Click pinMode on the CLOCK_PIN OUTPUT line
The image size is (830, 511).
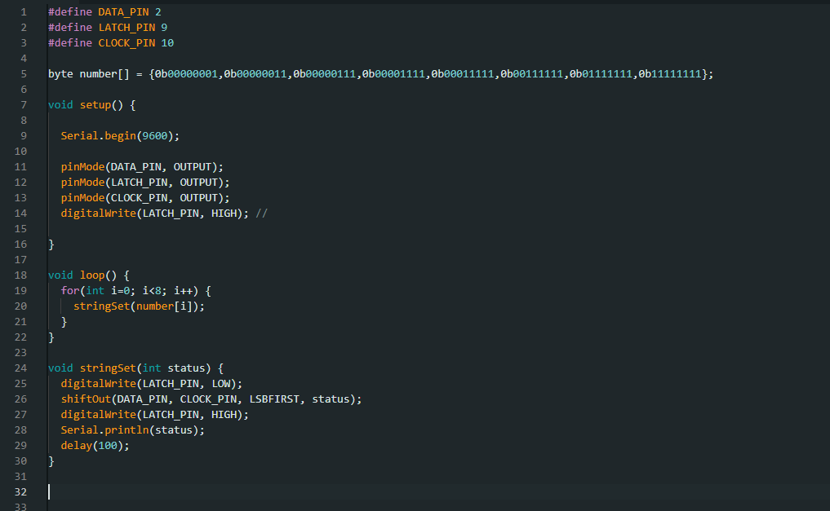tap(82, 198)
